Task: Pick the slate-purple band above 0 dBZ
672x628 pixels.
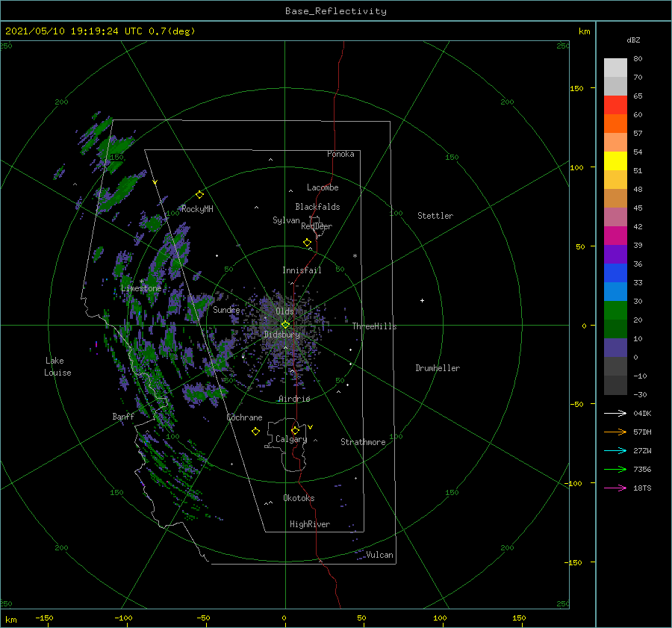Action: coord(615,348)
